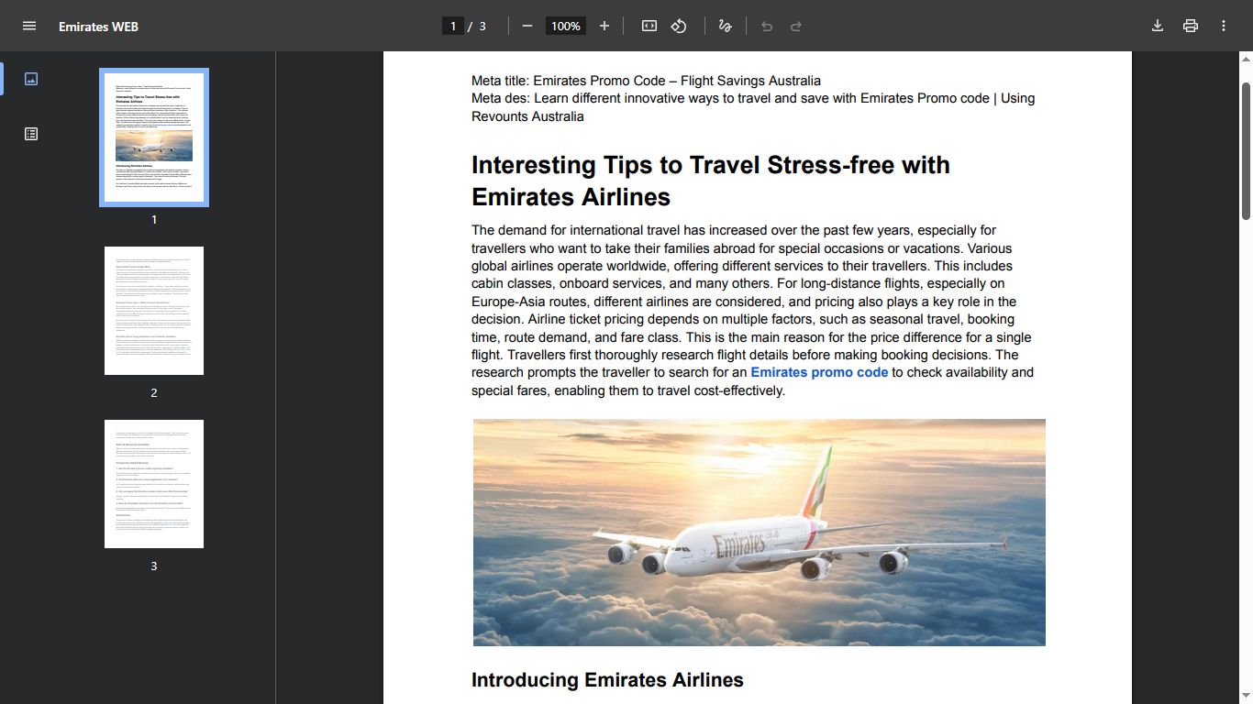Jump to page 3 thumbnail
Viewport: 1253px width, 704px height.
(154, 484)
